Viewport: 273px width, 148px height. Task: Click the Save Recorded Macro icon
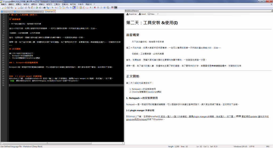pyautogui.click(x=108, y=8)
